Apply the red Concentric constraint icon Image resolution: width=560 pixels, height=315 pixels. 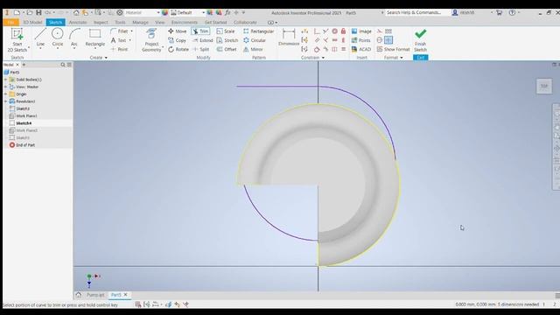[334, 31]
